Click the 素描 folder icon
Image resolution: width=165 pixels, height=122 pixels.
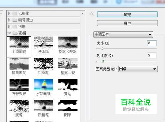(x=15, y=33)
